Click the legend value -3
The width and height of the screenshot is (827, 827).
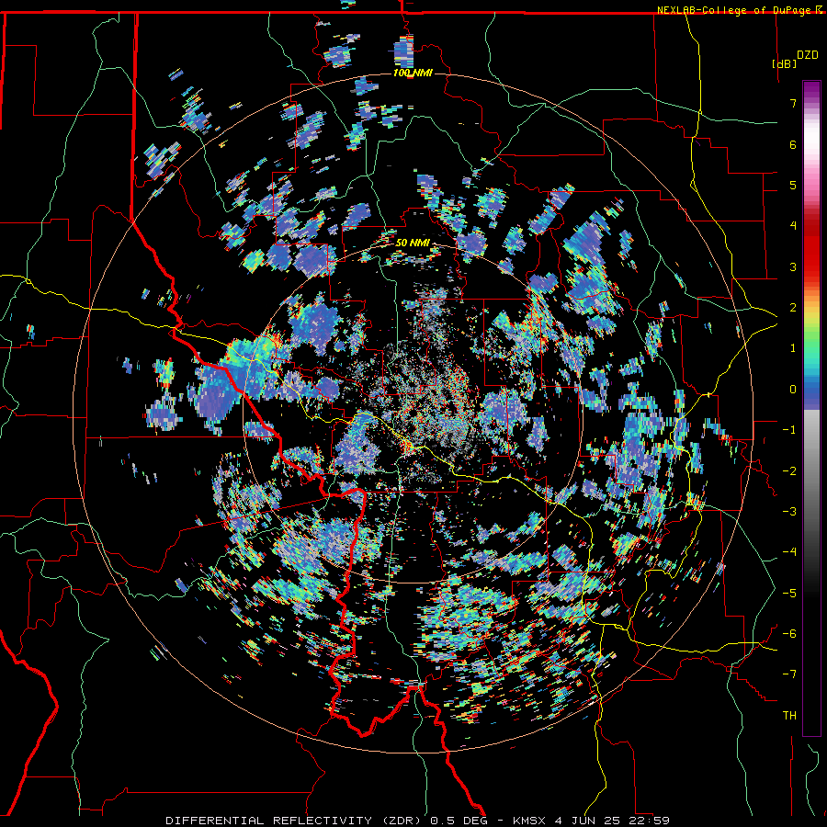(789, 512)
